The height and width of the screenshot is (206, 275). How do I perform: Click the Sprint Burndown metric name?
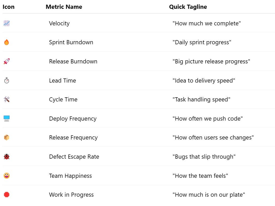tap(71, 42)
